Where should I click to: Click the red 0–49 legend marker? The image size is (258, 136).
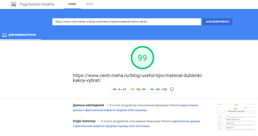115,89
